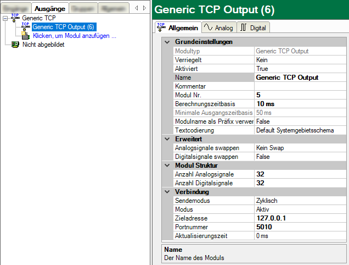
Task: Edit Berechnungszeitbasis value 10 ms
Action: [x=300, y=104]
